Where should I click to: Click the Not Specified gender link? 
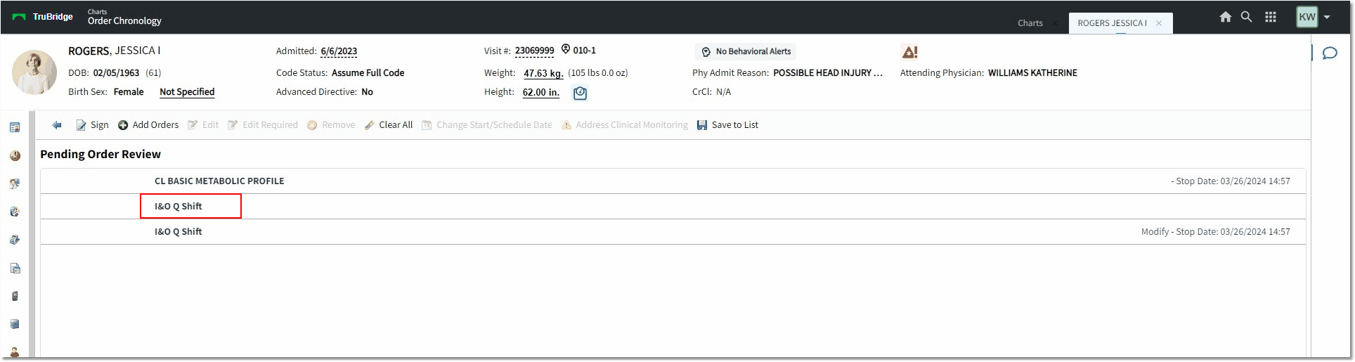point(187,92)
